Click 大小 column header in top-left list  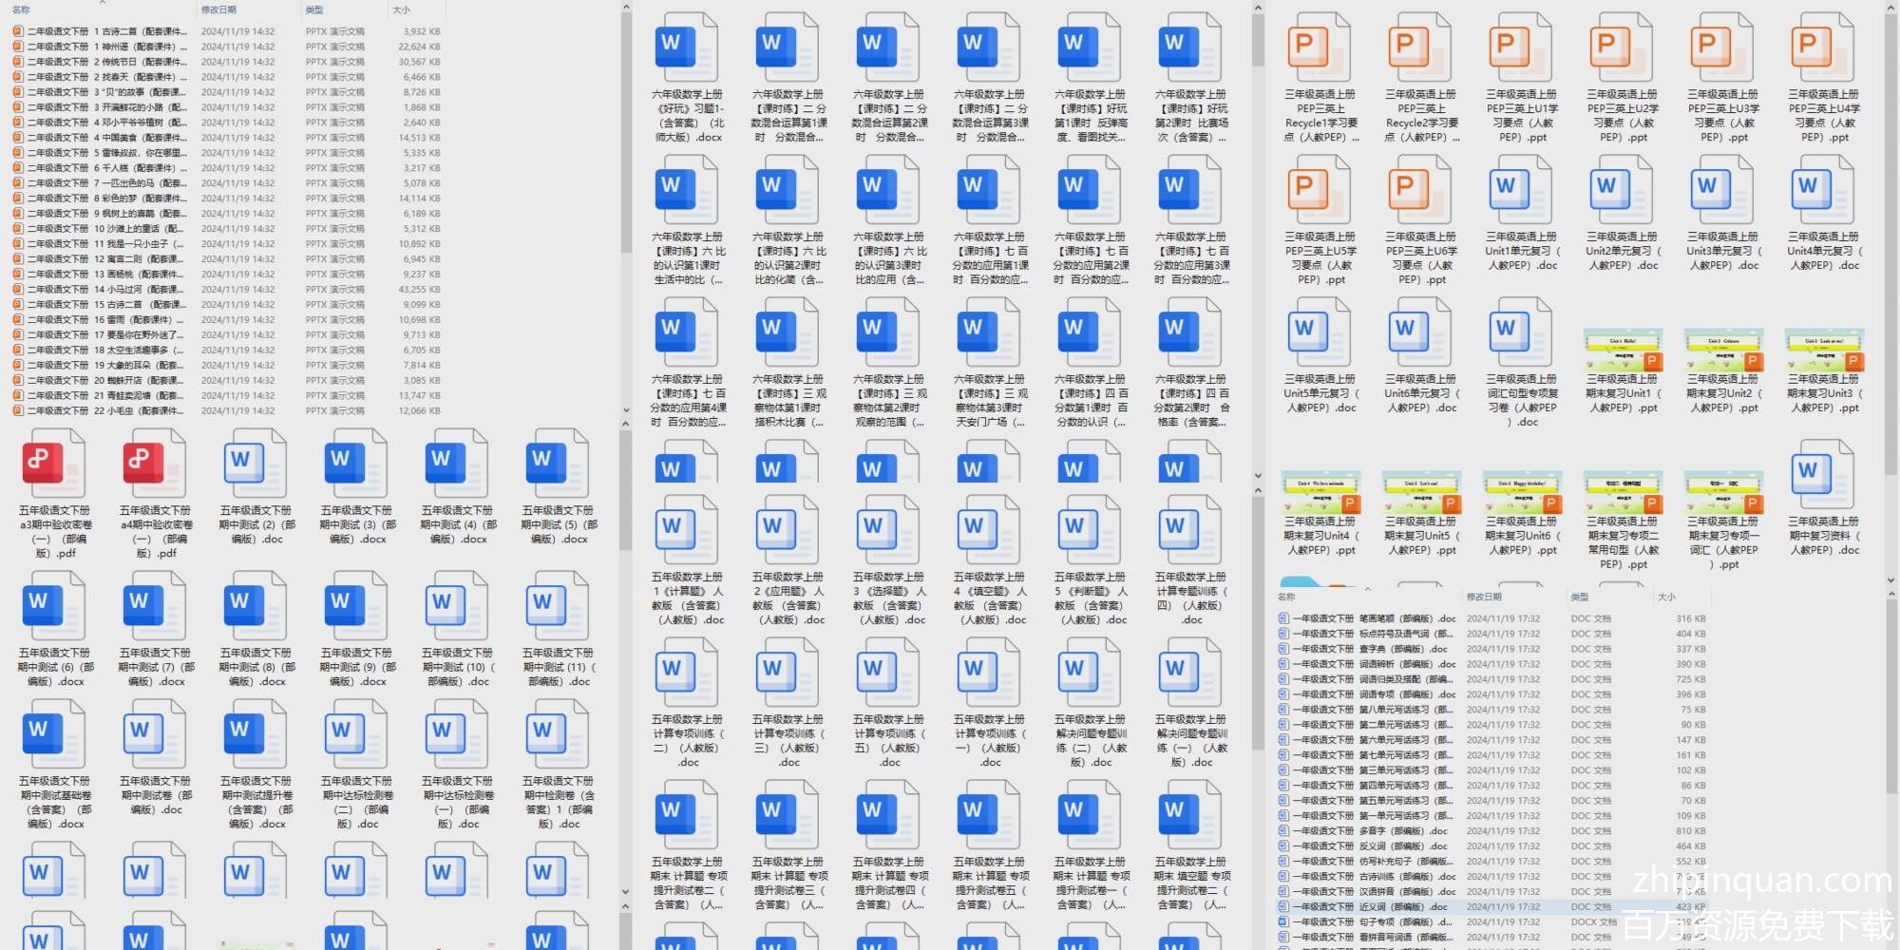pyautogui.click(x=401, y=9)
